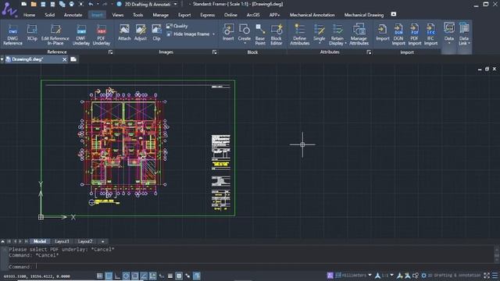
Task: Open Edit Reference In-Place tool
Action: tap(55, 34)
